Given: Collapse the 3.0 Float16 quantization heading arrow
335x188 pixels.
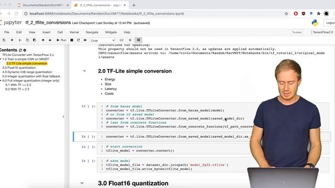Looking at the screenshot, I should tap(82, 183).
